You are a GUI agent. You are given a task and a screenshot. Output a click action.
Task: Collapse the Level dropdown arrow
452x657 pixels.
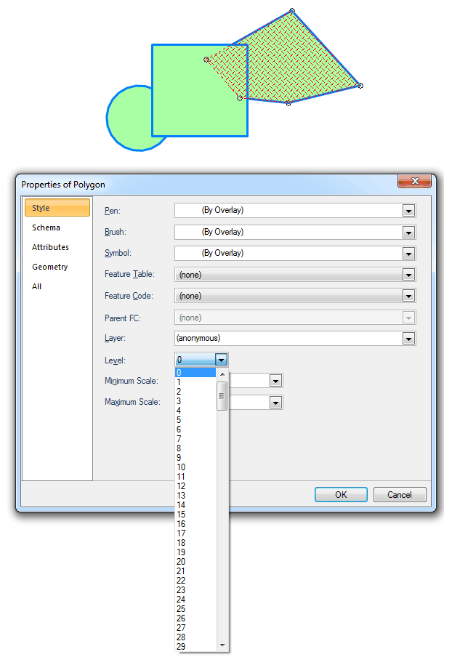pyautogui.click(x=221, y=360)
